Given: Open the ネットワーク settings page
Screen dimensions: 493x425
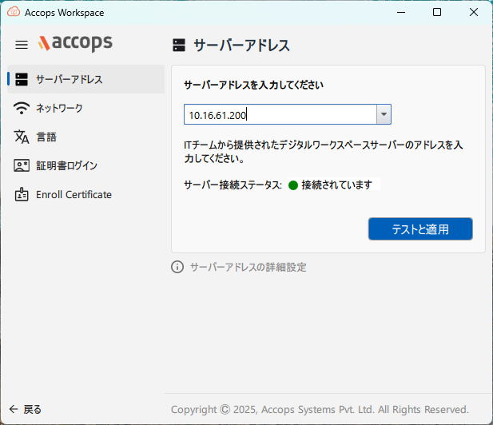Looking at the screenshot, I should click(85, 108).
